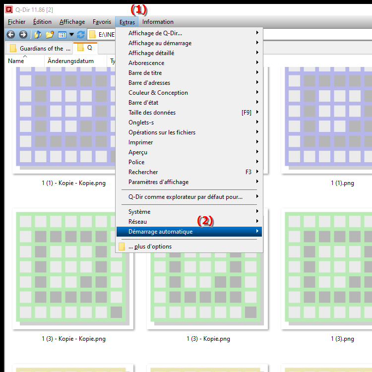Click the Q-Dir application logo icon

click(9, 9)
